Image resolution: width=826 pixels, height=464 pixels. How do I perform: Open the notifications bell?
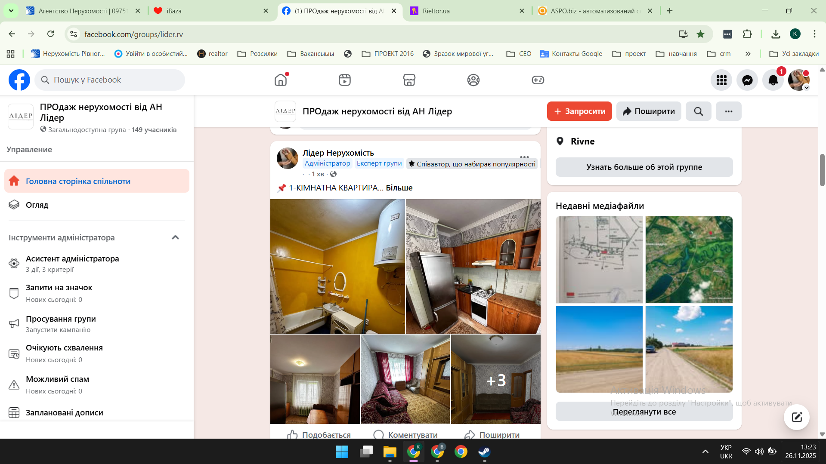click(x=773, y=80)
